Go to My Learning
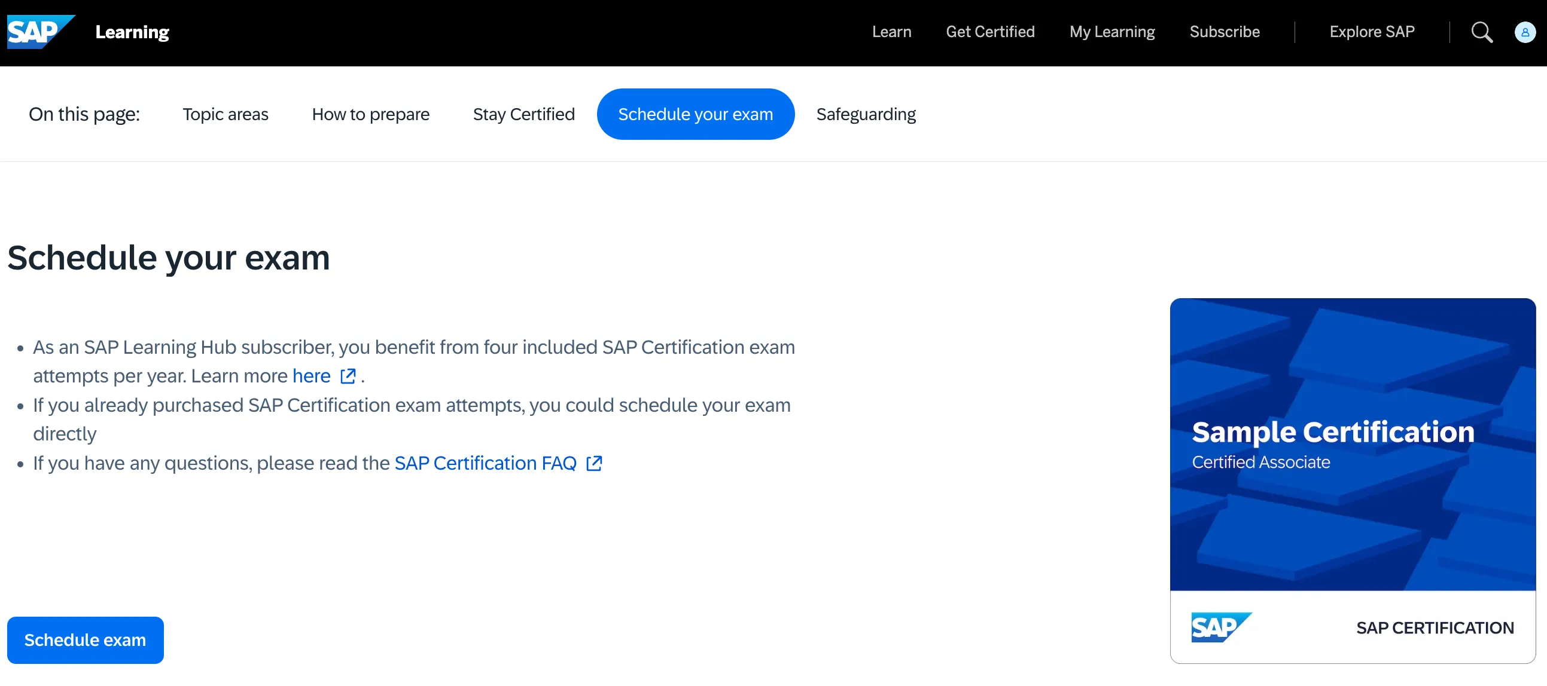This screenshot has height=686, width=1547. [1111, 32]
